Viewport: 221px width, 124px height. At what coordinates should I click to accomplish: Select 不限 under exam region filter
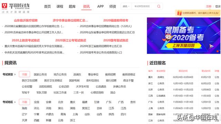click(25, 102)
